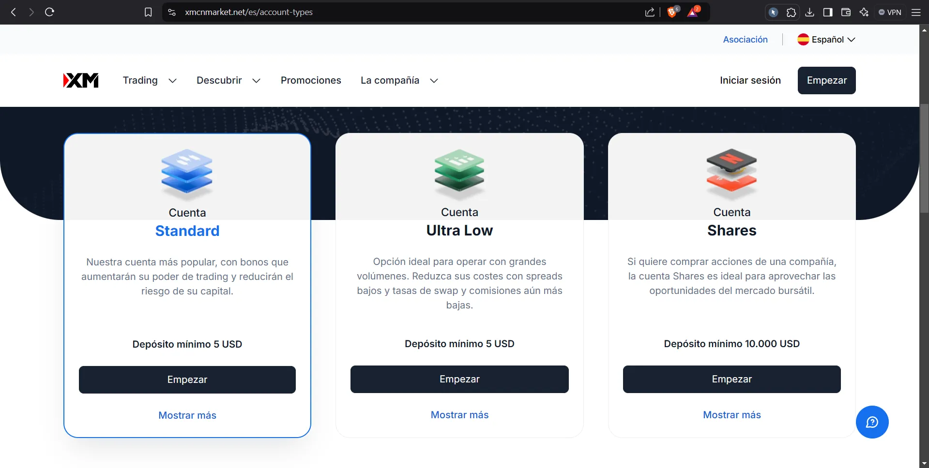The height and width of the screenshot is (468, 929).
Task: Go back to the previous page
Action: 14,12
